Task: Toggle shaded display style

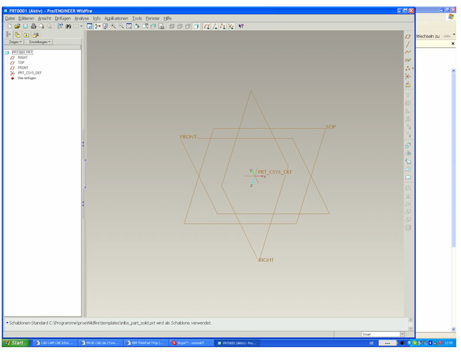Action: [196, 26]
